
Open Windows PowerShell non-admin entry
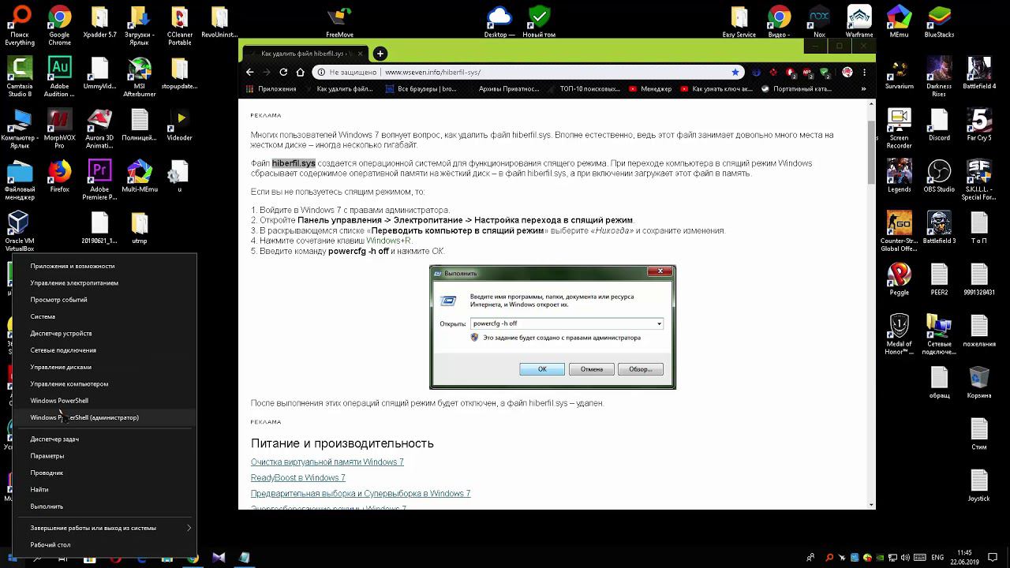[104, 401]
